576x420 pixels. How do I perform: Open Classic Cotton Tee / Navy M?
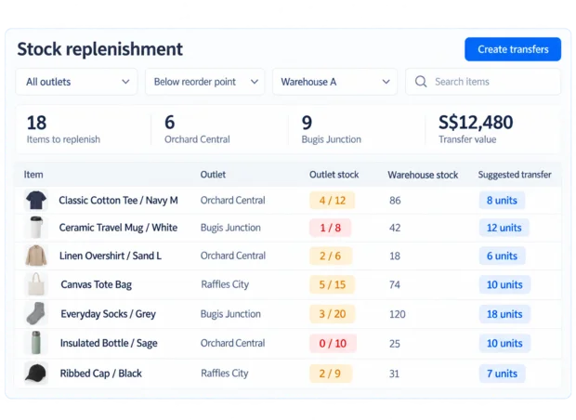pyautogui.click(x=118, y=201)
